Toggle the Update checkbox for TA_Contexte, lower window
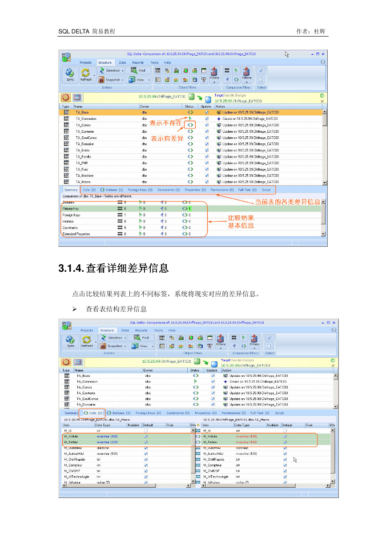This screenshot has width=386, height=547. click(x=213, y=393)
